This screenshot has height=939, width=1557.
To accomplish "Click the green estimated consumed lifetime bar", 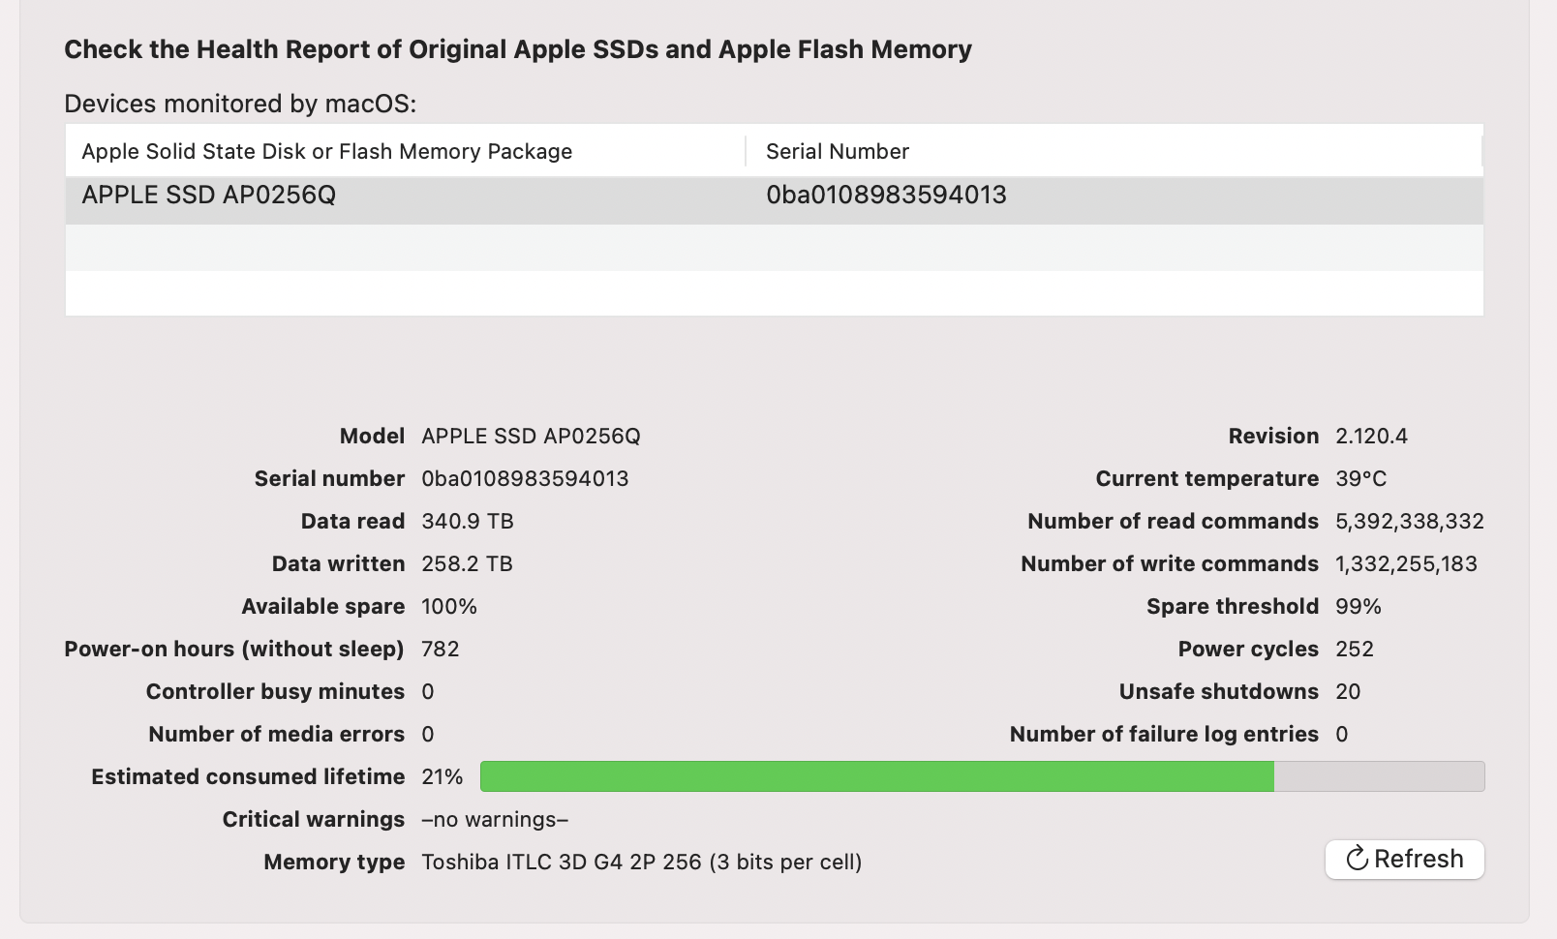I will 876,776.
